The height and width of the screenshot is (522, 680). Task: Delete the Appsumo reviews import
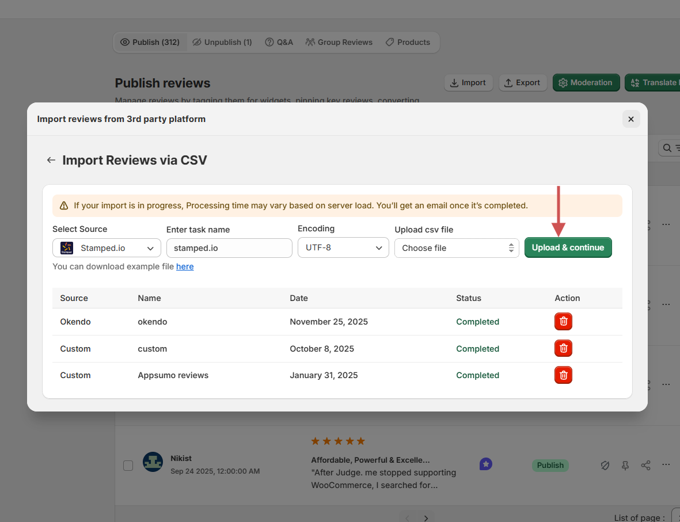[x=563, y=375]
